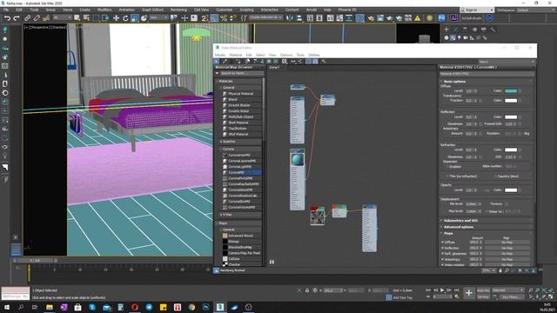Open the Material menu in Material Editor

pos(236,55)
